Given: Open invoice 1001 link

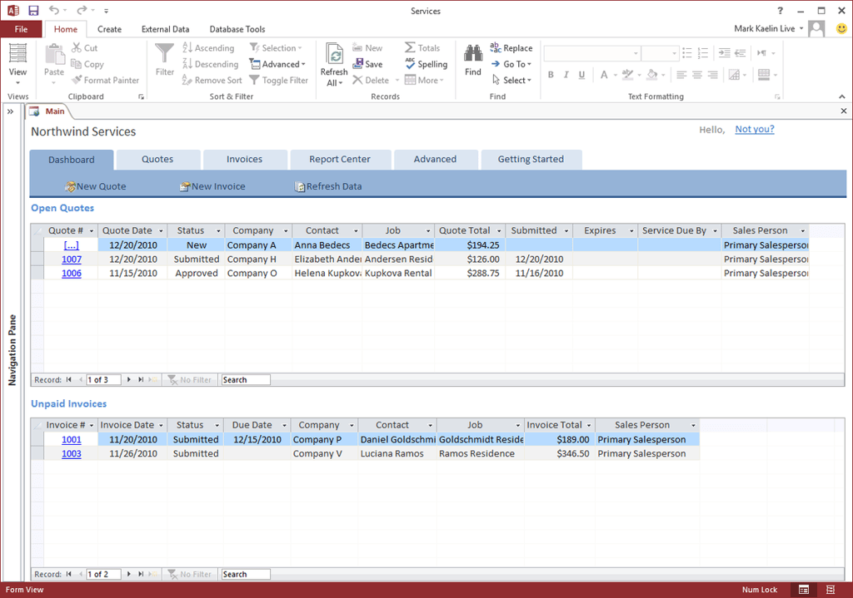Looking at the screenshot, I should [x=72, y=439].
